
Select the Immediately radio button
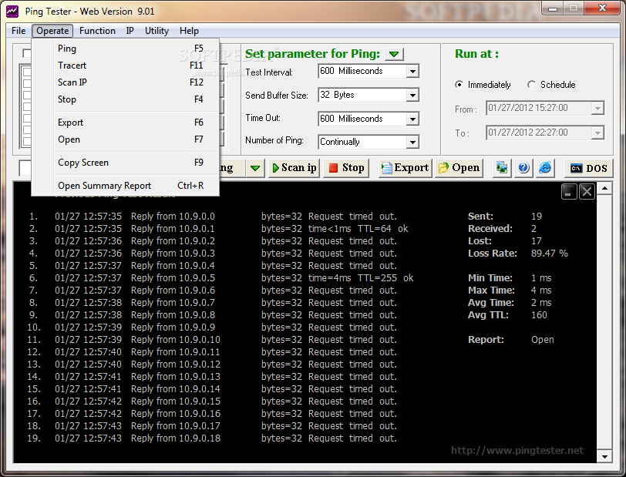pyautogui.click(x=459, y=85)
